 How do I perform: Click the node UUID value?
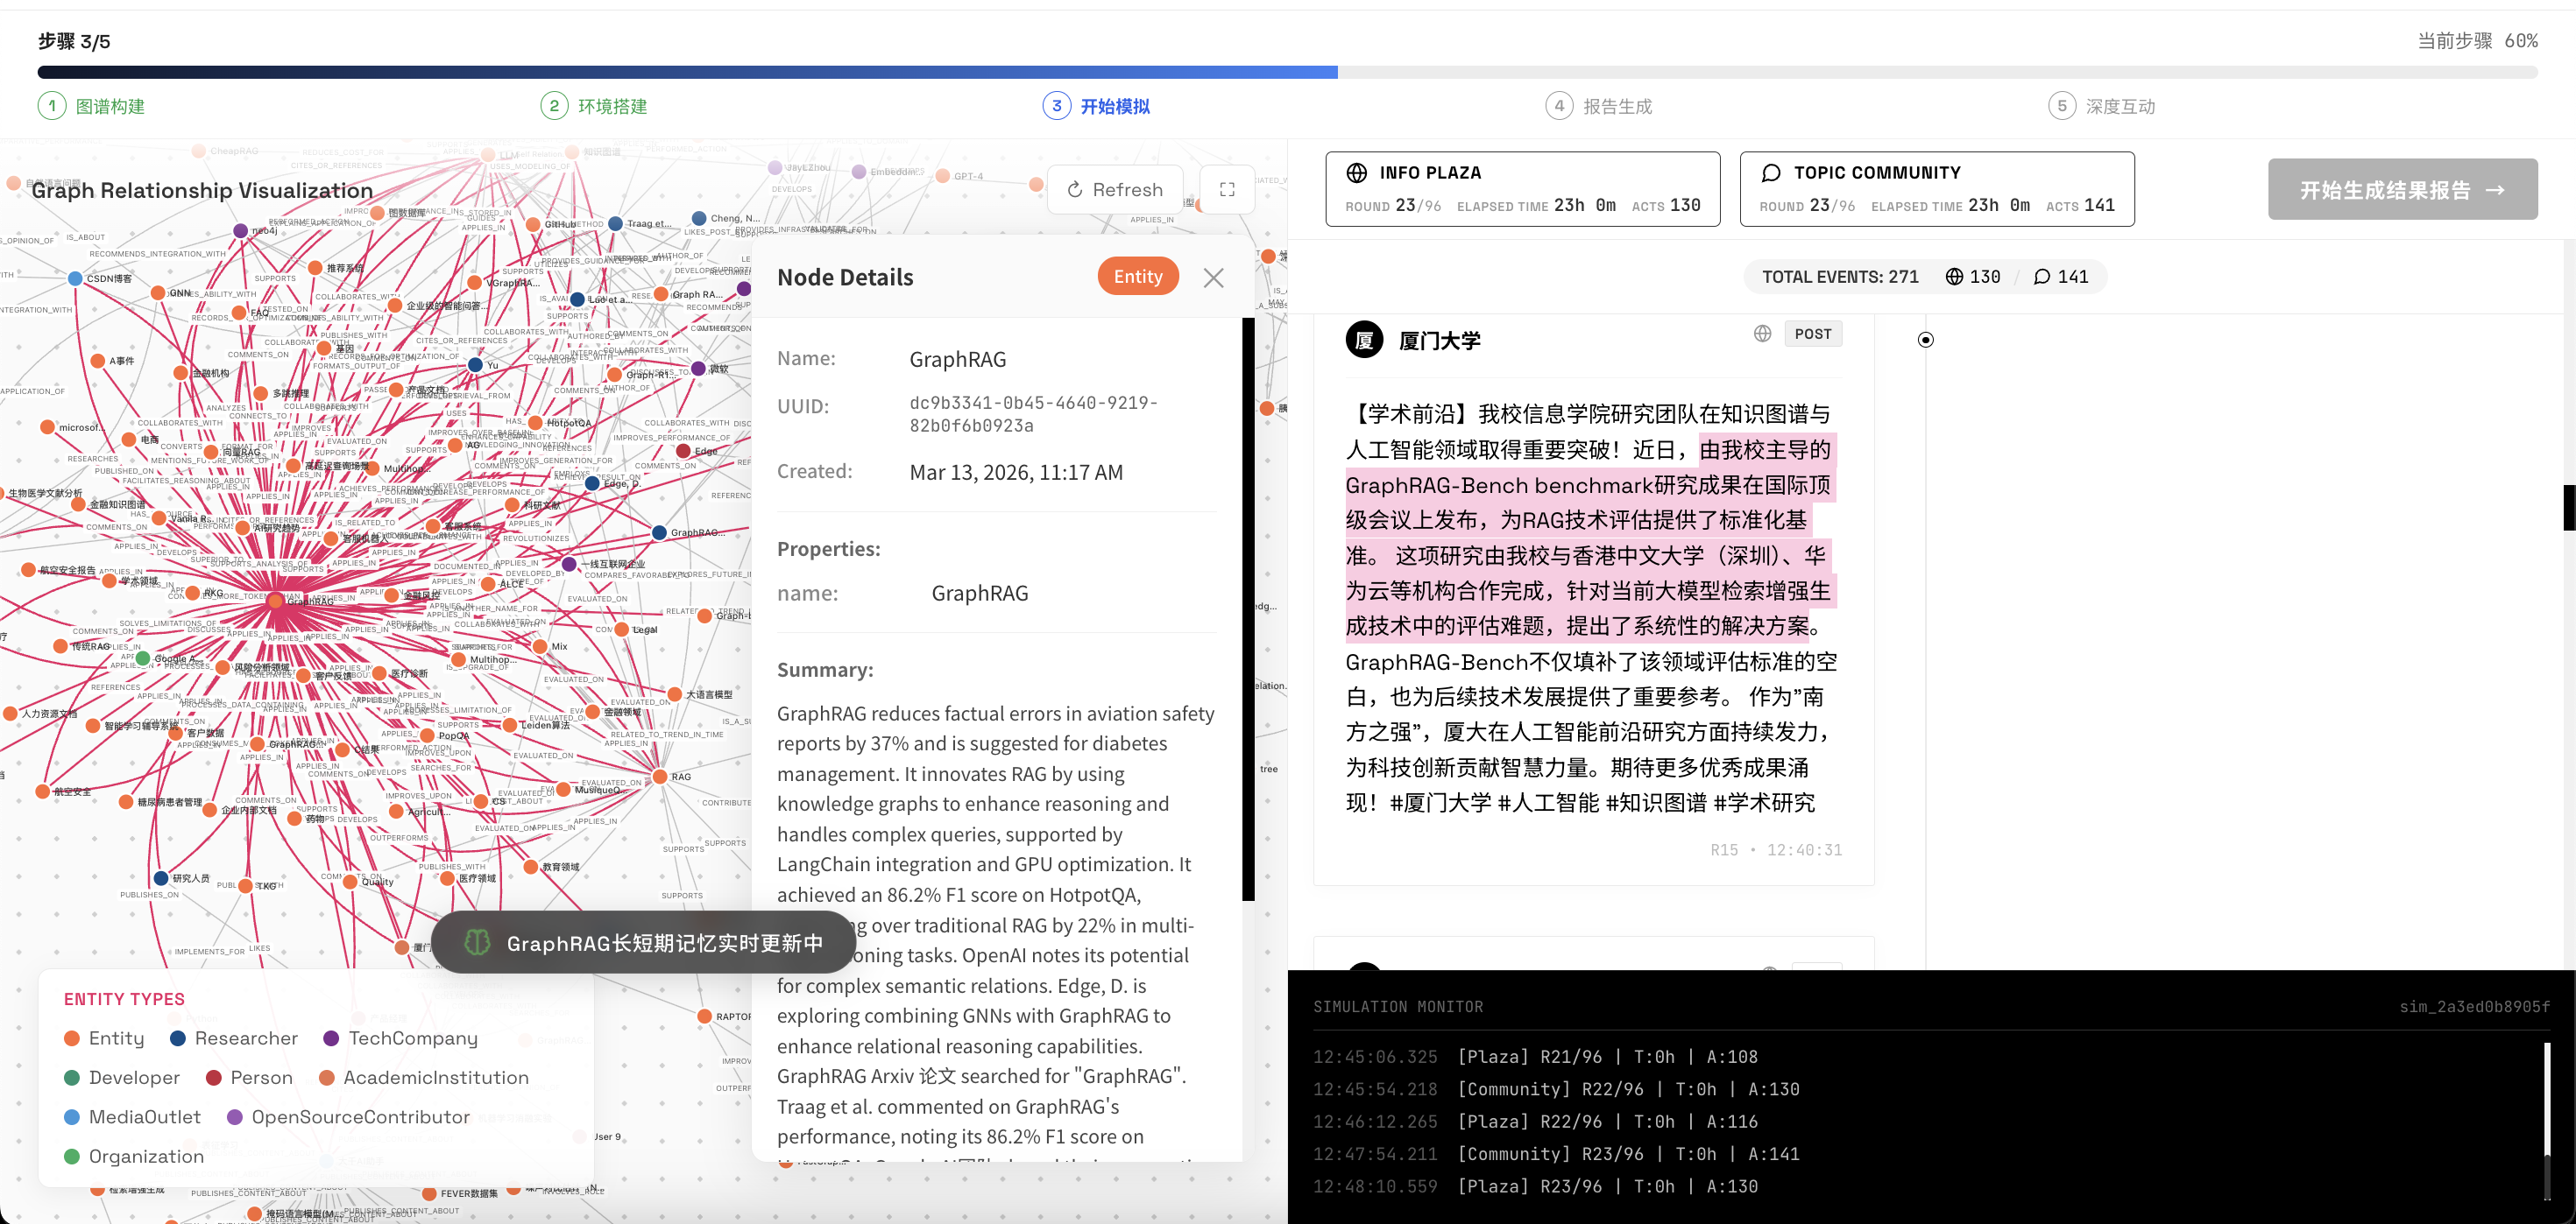point(1034,413)
